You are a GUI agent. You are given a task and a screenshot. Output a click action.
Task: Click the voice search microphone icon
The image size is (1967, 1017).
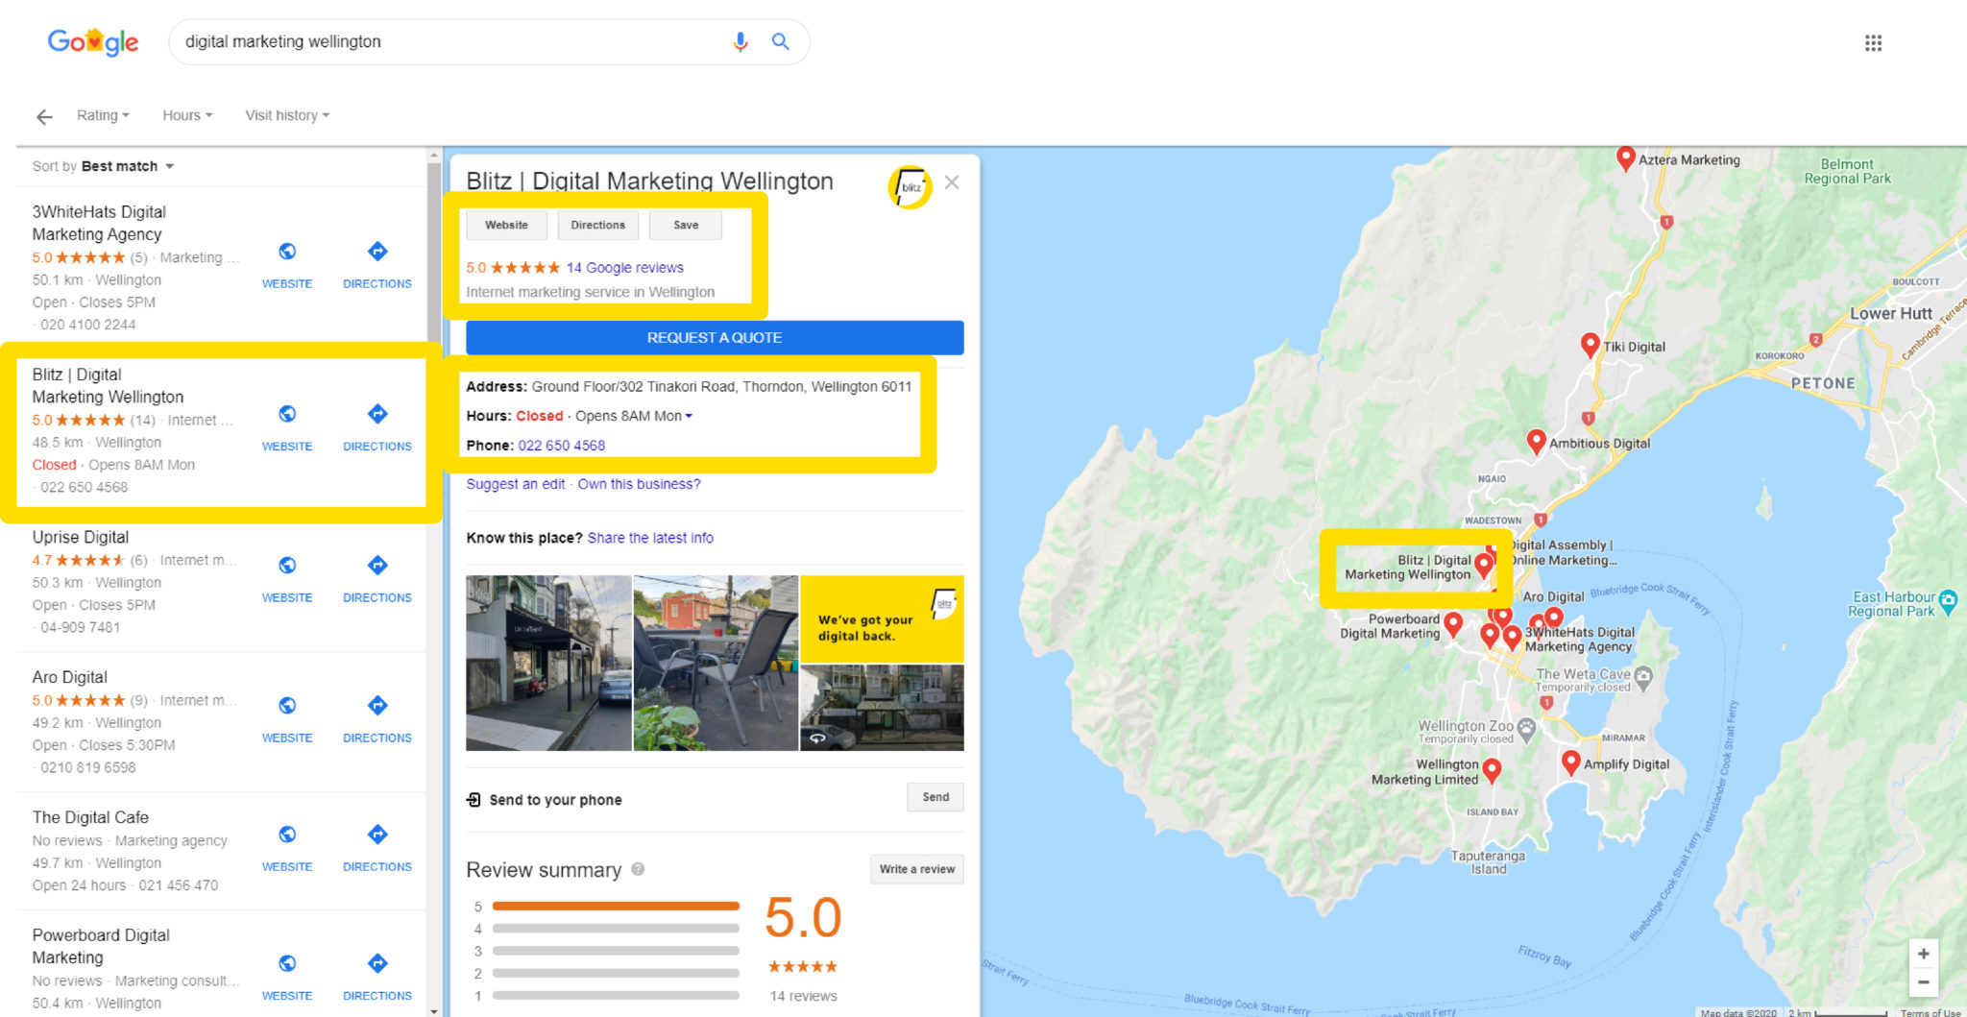[740, 42]
